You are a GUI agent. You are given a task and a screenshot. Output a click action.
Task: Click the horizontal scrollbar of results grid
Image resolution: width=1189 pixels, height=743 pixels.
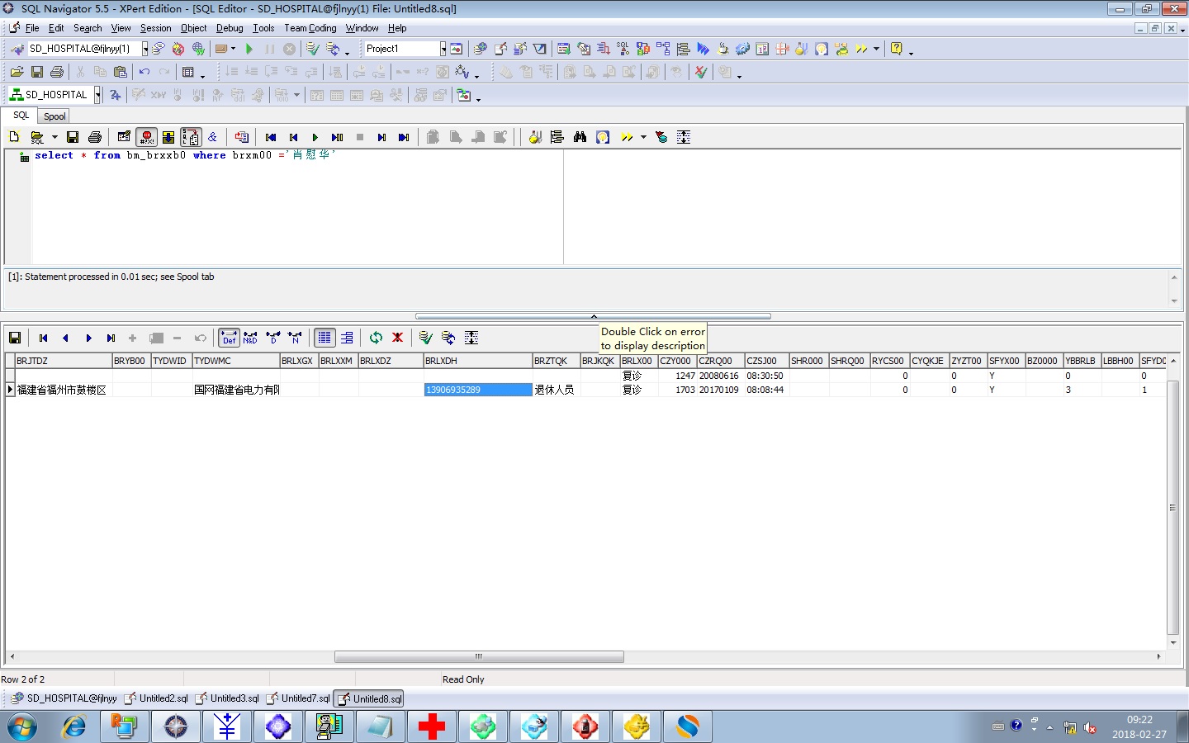[x=479, y=657]
